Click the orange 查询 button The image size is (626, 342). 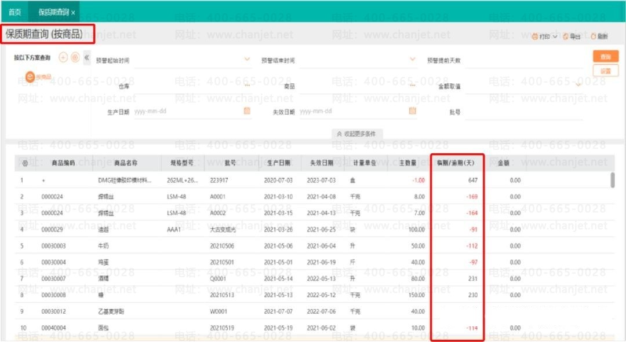tap(605, 57)
